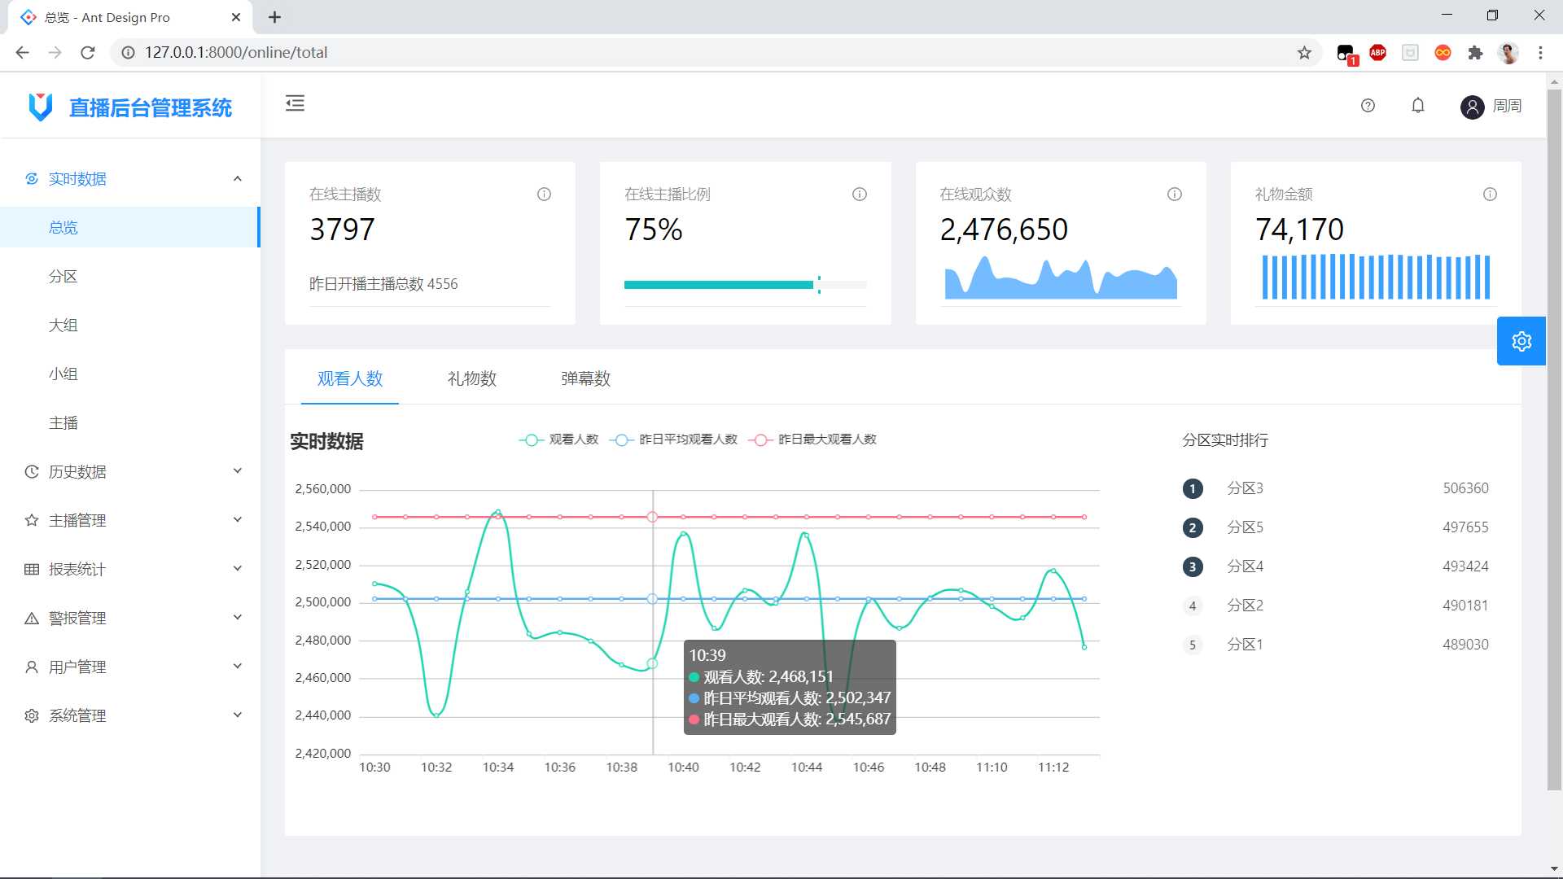Click the user avatar icon beside 周周
The width and height of the screenshot is (1563, 879).
coord(1472,107)
